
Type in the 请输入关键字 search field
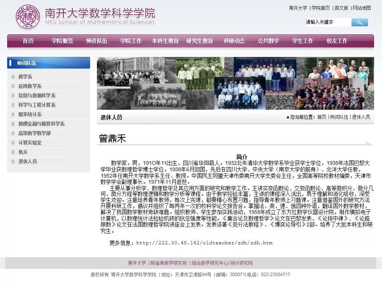click(x=327, y=22)
